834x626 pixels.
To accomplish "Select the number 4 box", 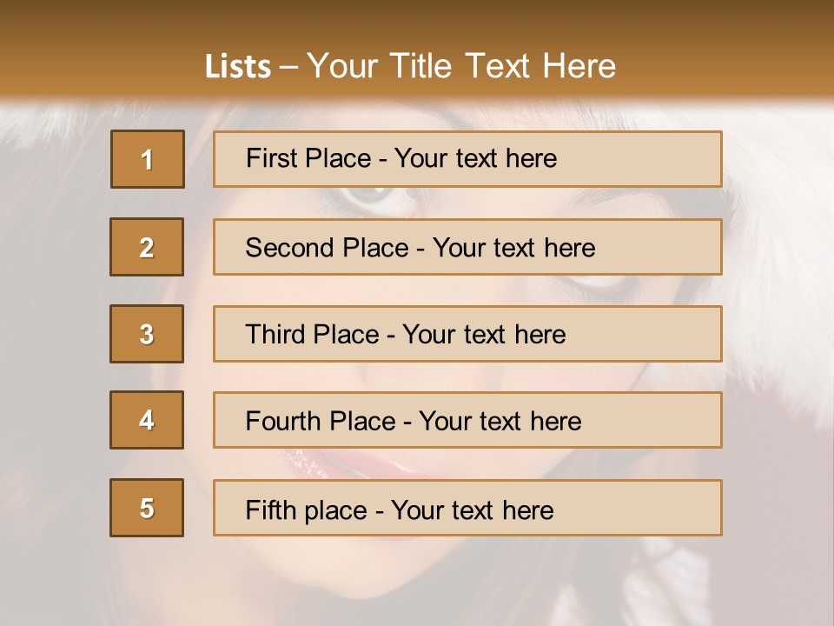I will click(147, 420).
